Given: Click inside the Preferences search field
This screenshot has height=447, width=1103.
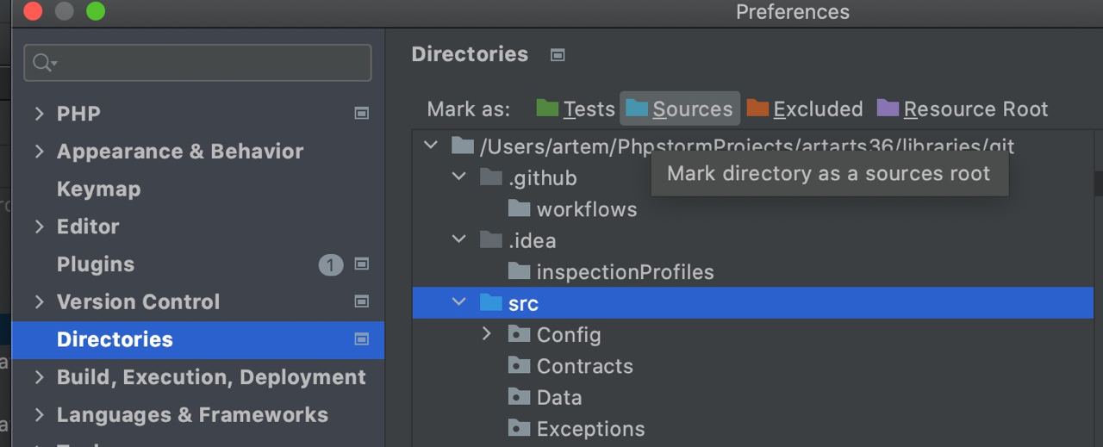Looking at the screenshot, I should (x=197, y=63).
